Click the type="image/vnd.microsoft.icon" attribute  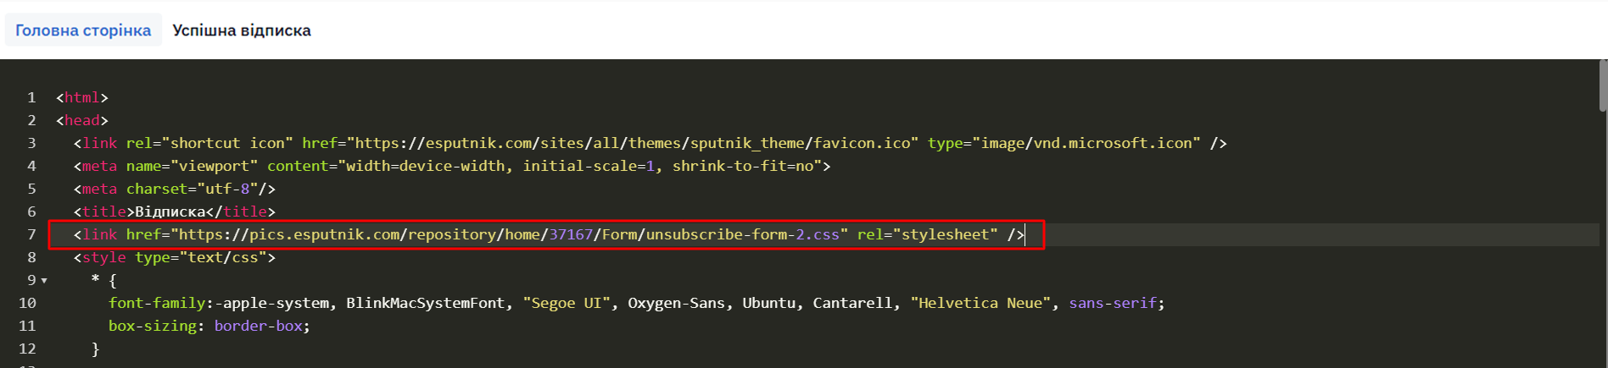[1064, 143]
